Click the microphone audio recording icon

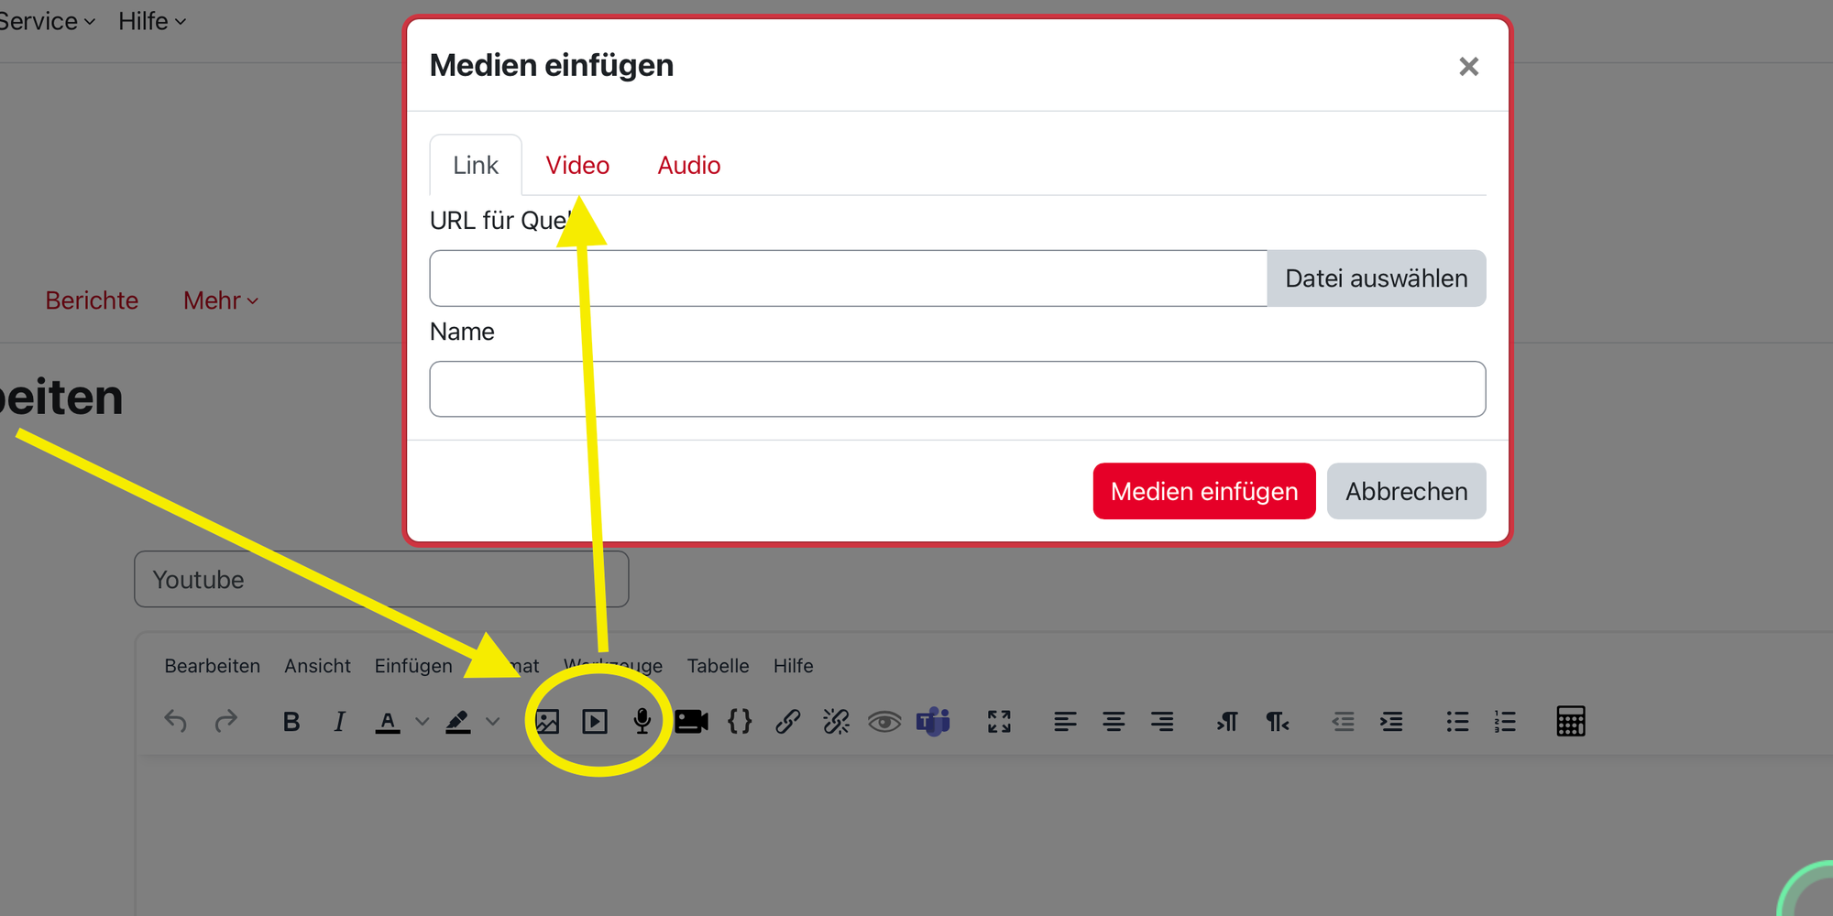642,722
